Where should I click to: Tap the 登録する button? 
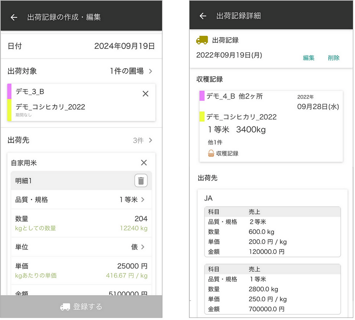click(x=81, y=307)
